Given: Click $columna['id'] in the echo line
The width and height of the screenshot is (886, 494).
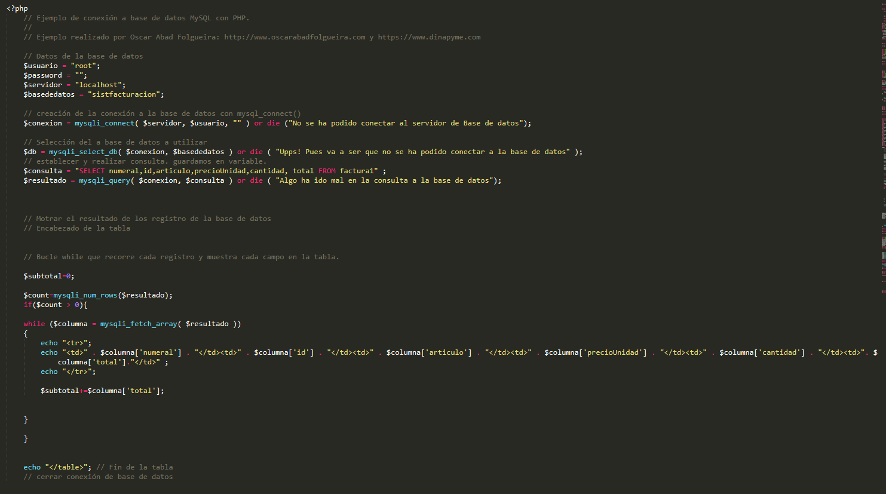Looking at the screenshot, I should [284, 352].
